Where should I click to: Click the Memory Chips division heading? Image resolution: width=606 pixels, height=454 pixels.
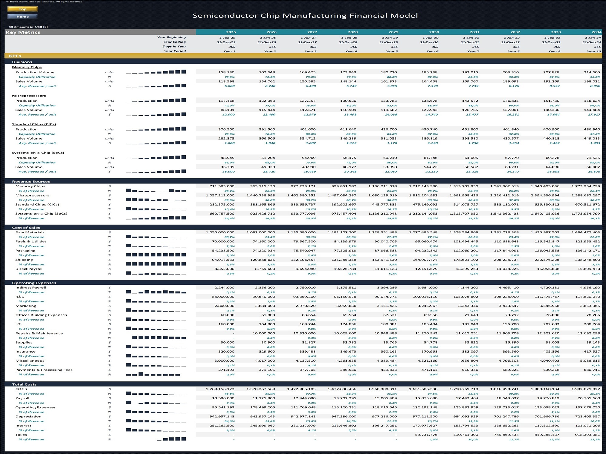click(x=27, y=67)
